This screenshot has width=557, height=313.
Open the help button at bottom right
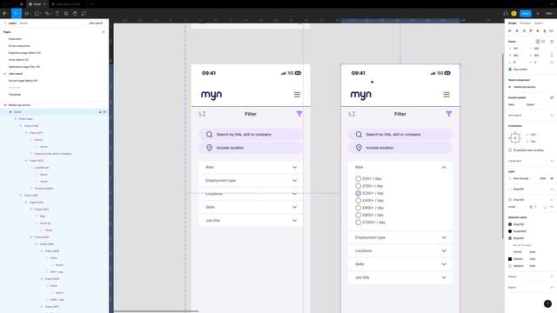[x=547, y=303]
